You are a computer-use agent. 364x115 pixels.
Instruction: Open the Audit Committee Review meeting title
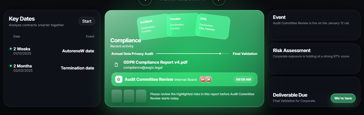149,79
